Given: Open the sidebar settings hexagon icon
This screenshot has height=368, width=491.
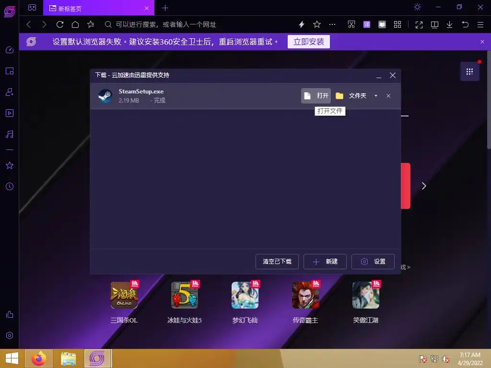Looking at the screenshot, I should click(x=10, y=335).
